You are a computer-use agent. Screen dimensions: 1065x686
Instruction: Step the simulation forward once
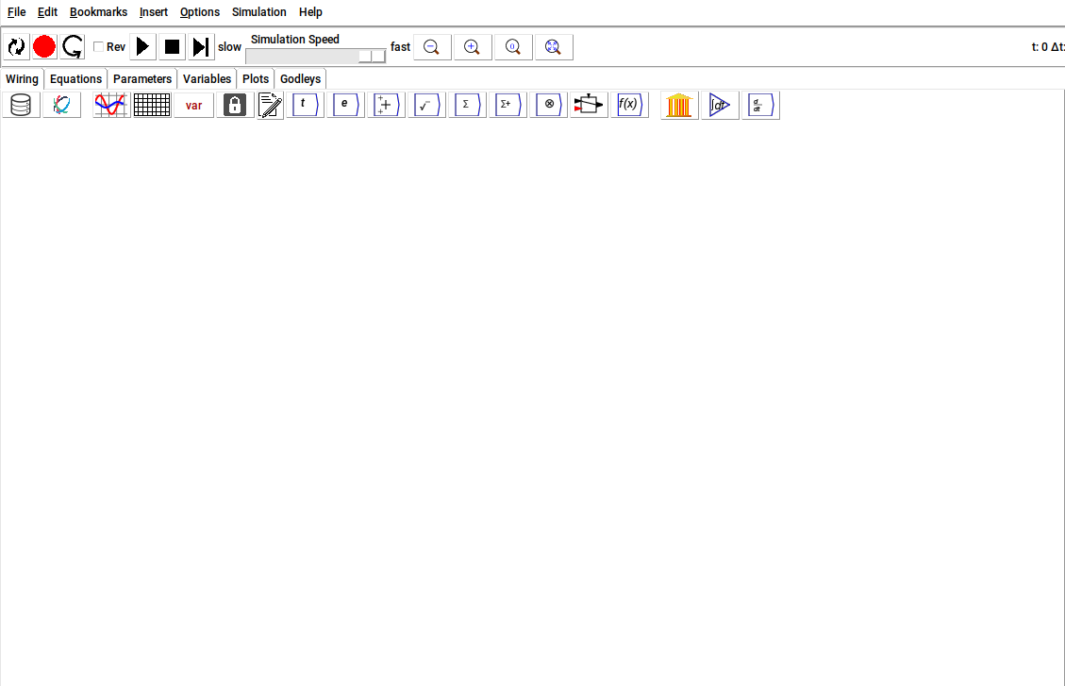[x=201, y=47]
